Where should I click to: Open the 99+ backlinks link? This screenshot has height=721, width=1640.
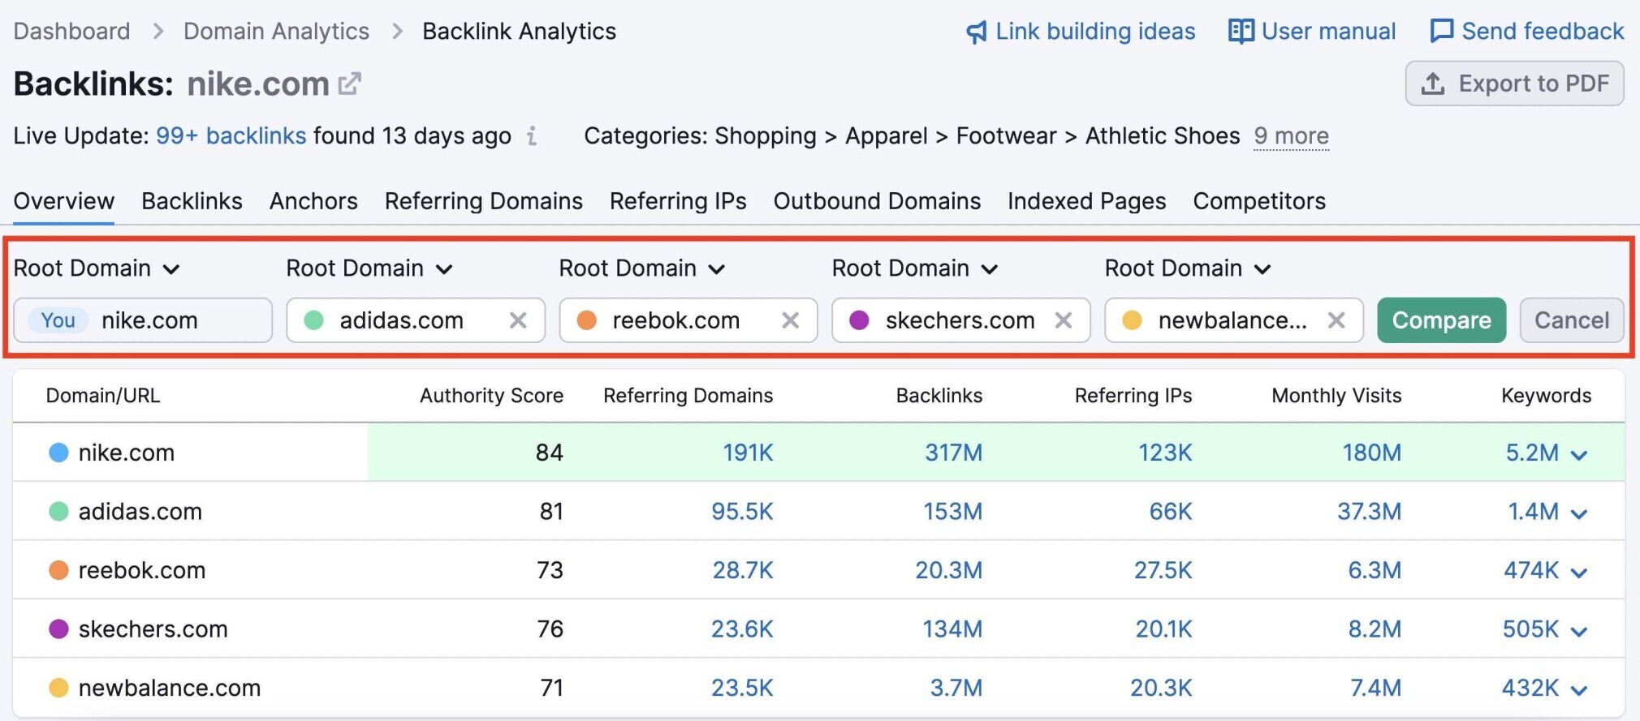[x=231, y=135]
